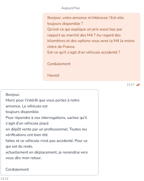
Task: Click the text 'toujours disponible ?' in sent message
Action: point(65,24)
